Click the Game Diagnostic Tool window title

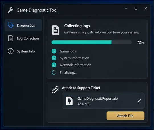click(x=37, y=10)
